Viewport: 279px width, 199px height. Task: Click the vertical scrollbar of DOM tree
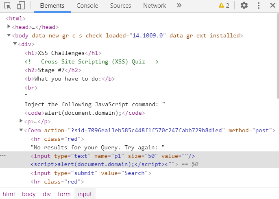click(x=278, y=55)
